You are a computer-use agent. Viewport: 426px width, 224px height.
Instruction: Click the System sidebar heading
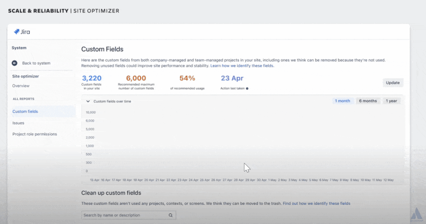(19, 48)
